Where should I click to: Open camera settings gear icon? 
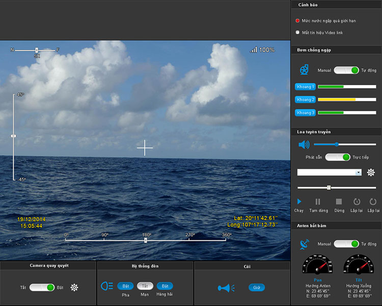74,287
